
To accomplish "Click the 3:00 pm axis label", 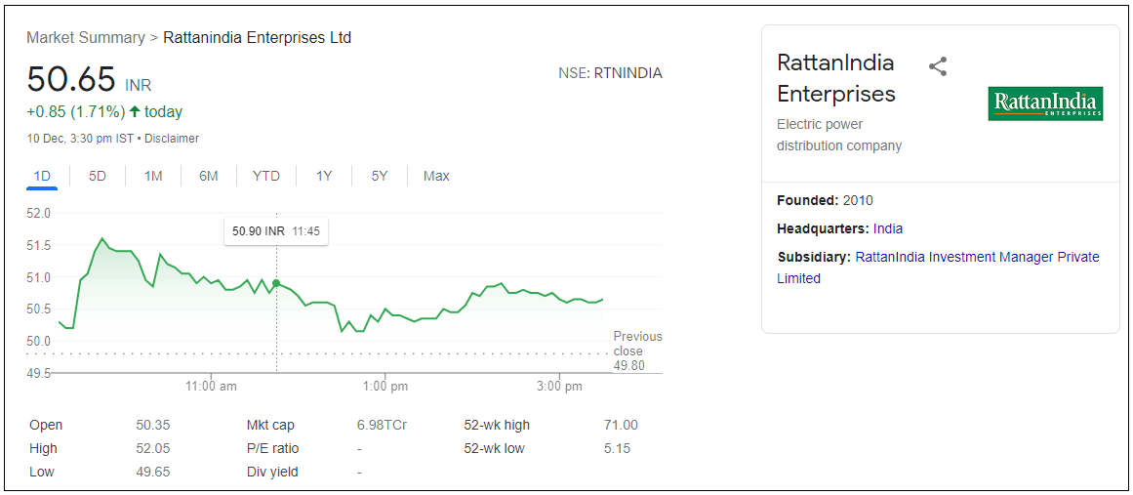I will (x=559, y=387).
